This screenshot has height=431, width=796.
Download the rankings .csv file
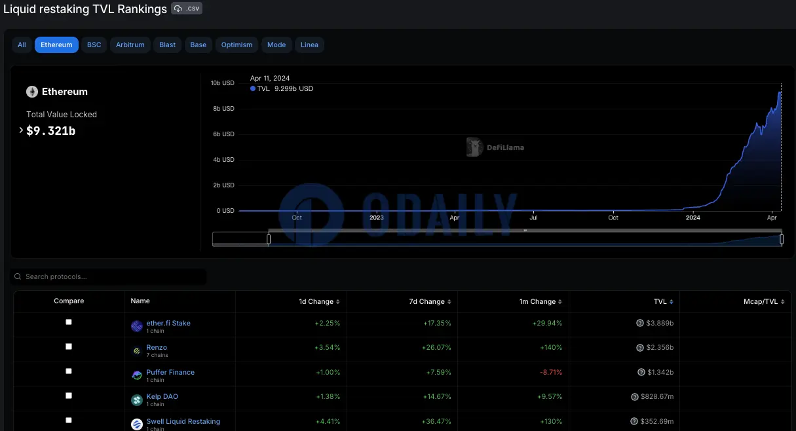(x=187, y=9)
